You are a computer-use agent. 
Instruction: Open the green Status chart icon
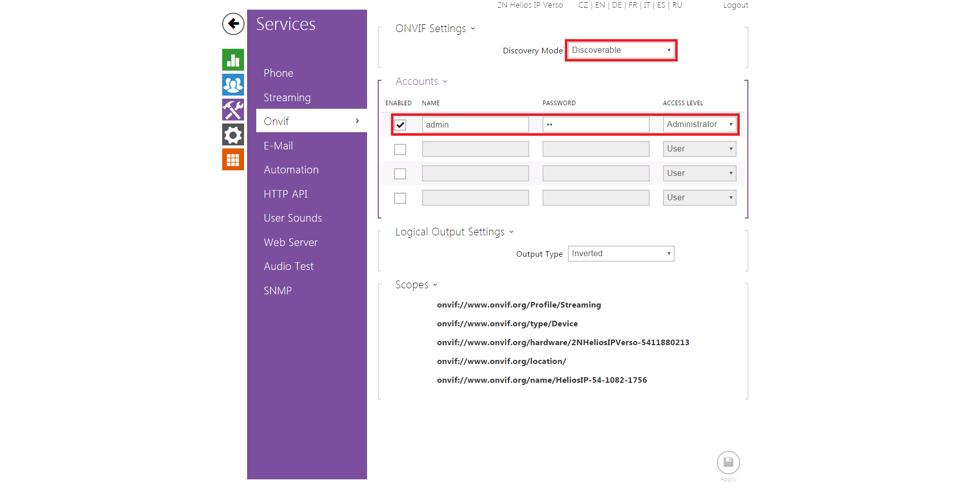pos(233,60)
